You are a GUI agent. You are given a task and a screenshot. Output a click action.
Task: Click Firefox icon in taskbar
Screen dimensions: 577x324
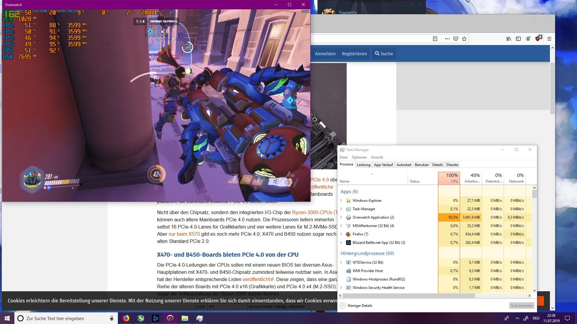coord(126,318)
